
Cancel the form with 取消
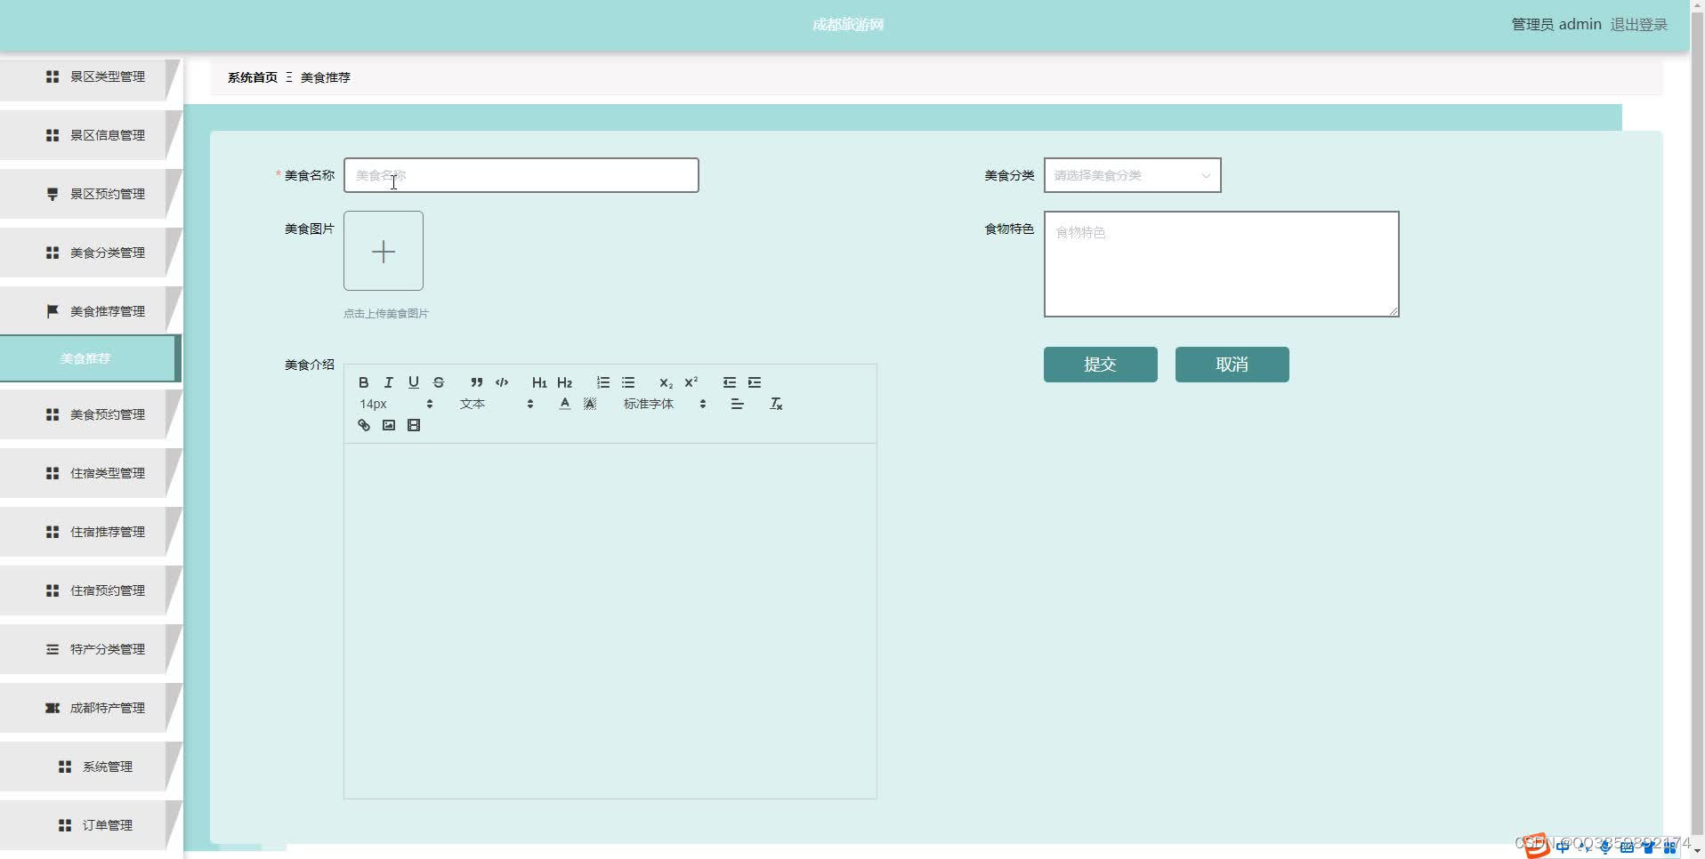pos(1232,365)
